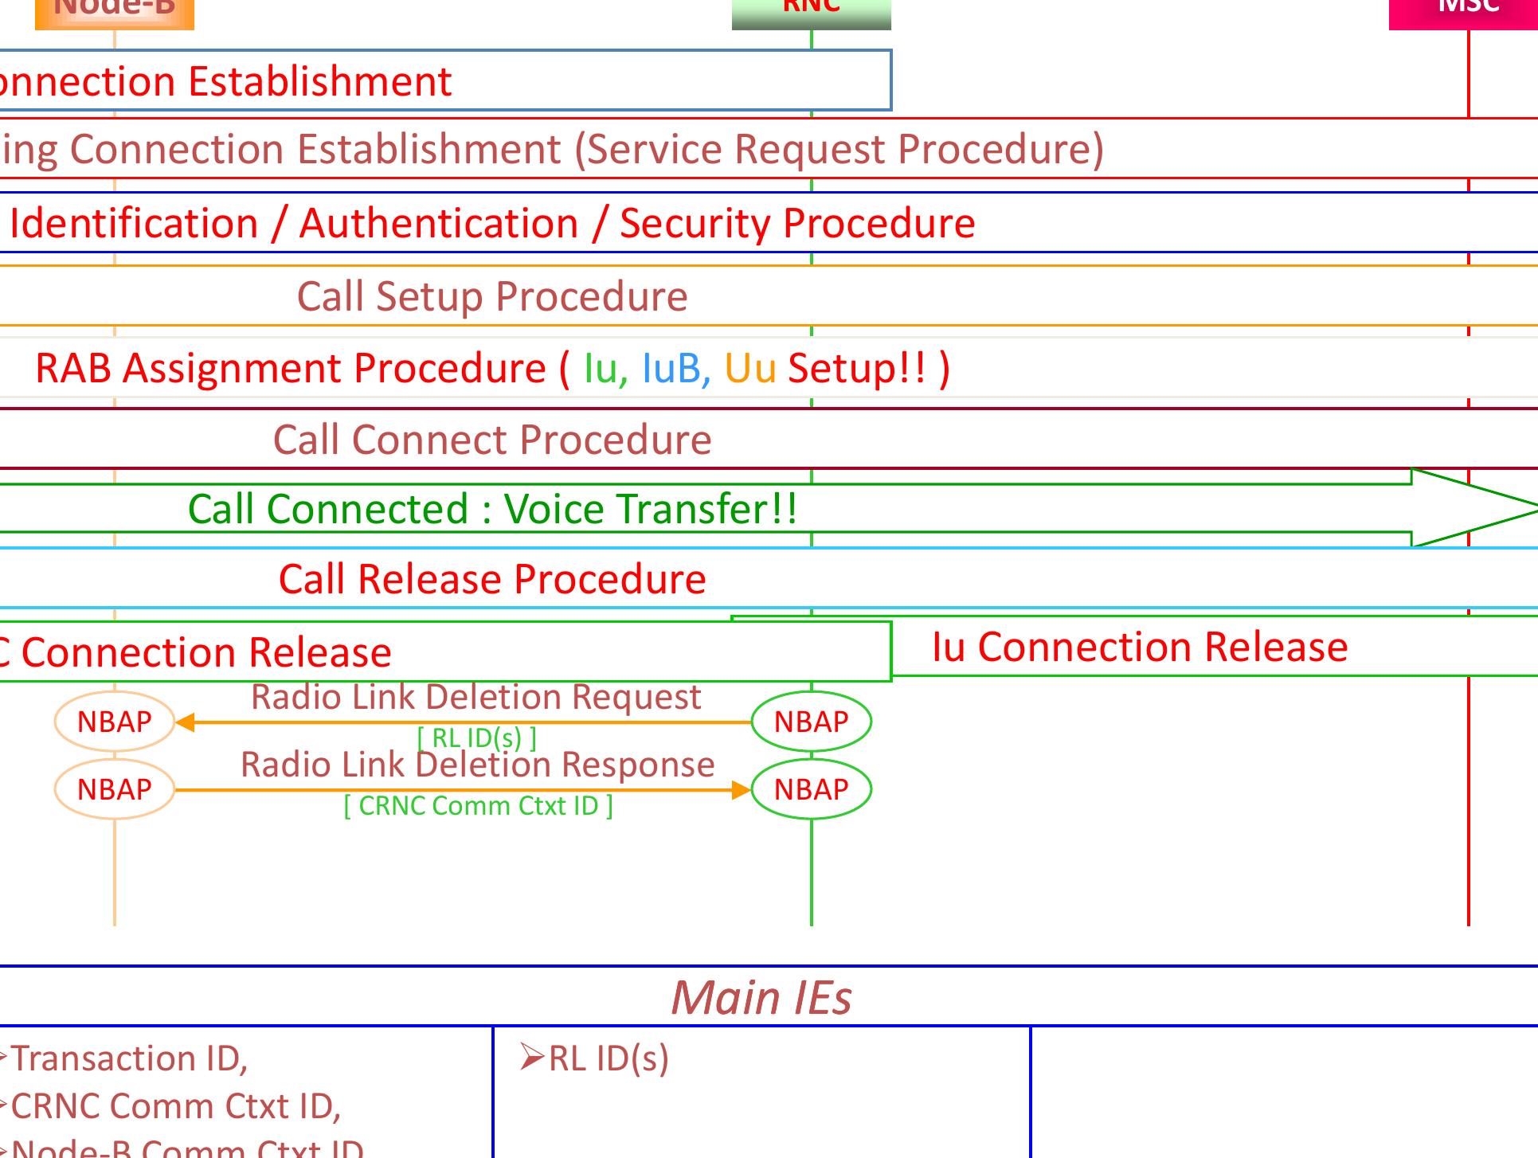The height and width of the screenshot is (1158, 1538).
Task: Select the Node-B header box
Action: click(x=114, y=11)
